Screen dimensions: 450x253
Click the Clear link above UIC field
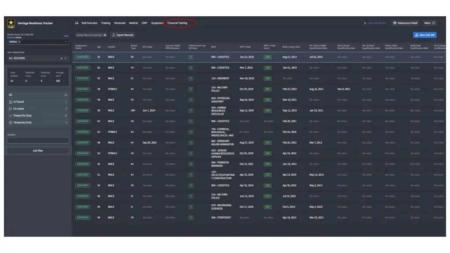[66, 36]
